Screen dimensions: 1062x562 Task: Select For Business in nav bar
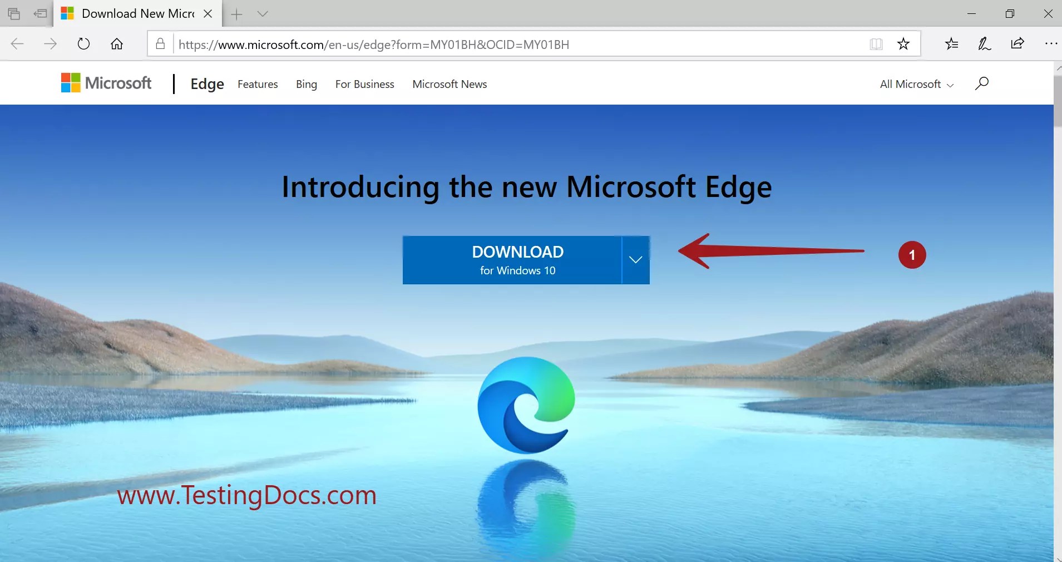click(x=365, y=84)
